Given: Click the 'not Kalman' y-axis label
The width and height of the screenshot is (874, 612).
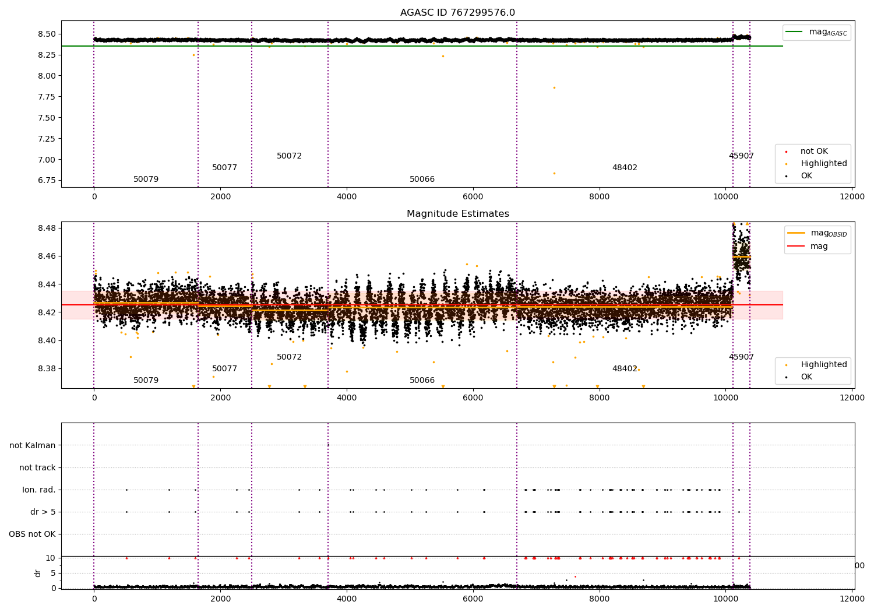Looking at the screenshot, I should point(33,446).
